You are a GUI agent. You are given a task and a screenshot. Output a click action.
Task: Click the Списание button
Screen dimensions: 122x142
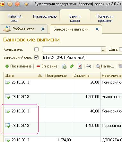coord(47,66)
